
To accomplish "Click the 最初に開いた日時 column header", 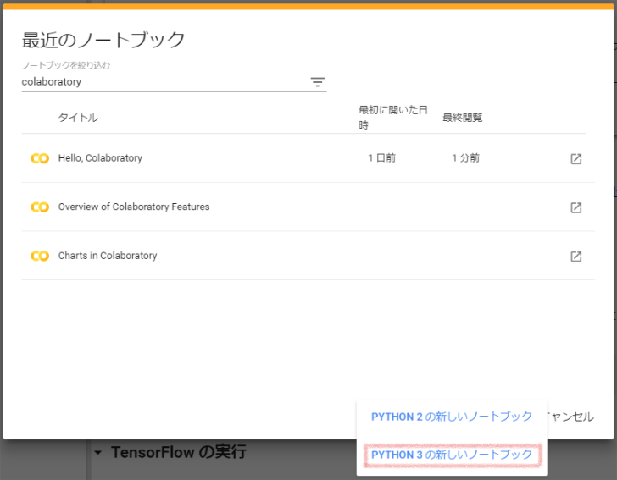I will (392, 118).
